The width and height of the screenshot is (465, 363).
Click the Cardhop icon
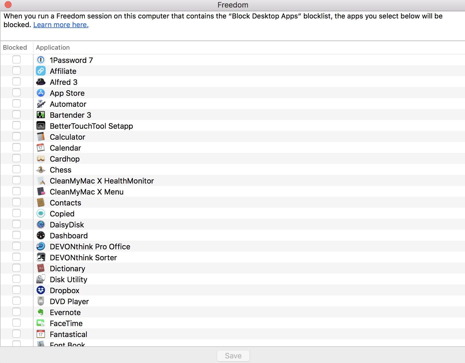click(x=41, y=158)
